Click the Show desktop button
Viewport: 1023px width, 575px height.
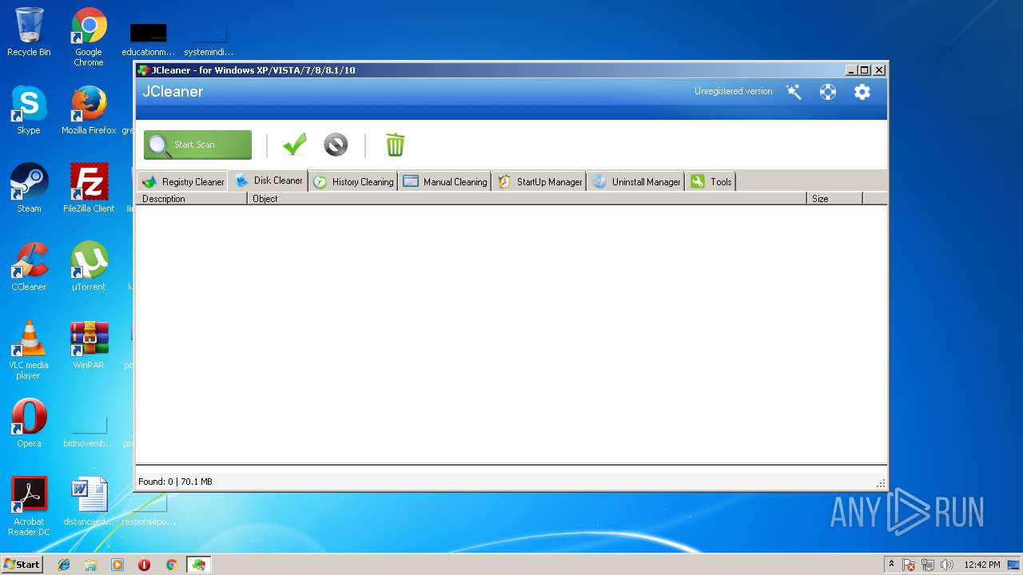(1014, 565)
